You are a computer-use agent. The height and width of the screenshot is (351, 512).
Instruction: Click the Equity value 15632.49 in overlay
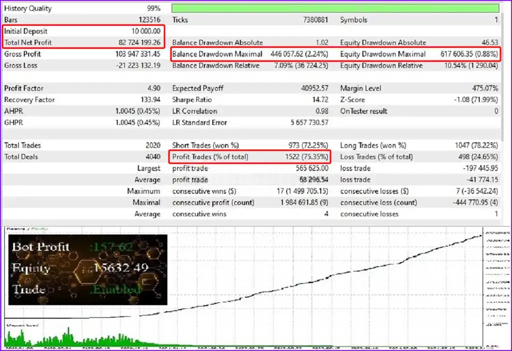tap(120, 267)
